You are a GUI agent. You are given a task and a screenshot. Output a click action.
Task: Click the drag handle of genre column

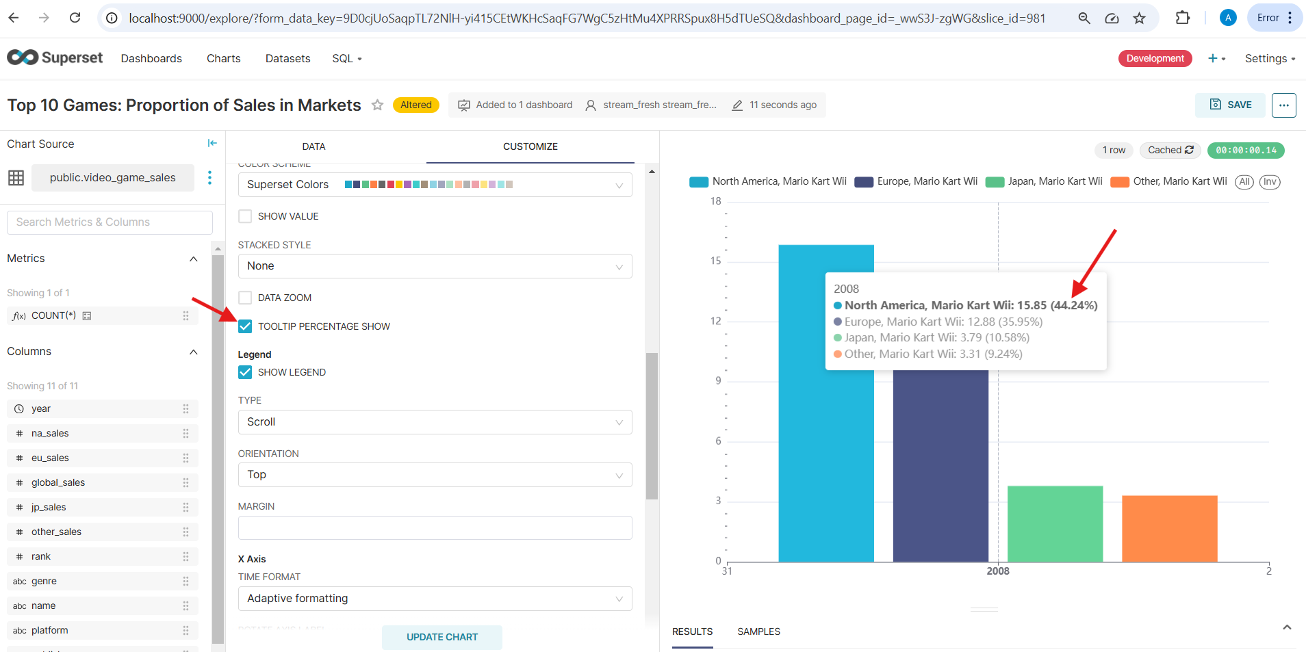tap(185, 581)
